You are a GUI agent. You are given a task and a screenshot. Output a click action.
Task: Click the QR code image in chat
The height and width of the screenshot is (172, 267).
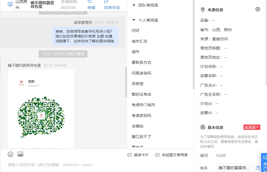pos(41,117)
